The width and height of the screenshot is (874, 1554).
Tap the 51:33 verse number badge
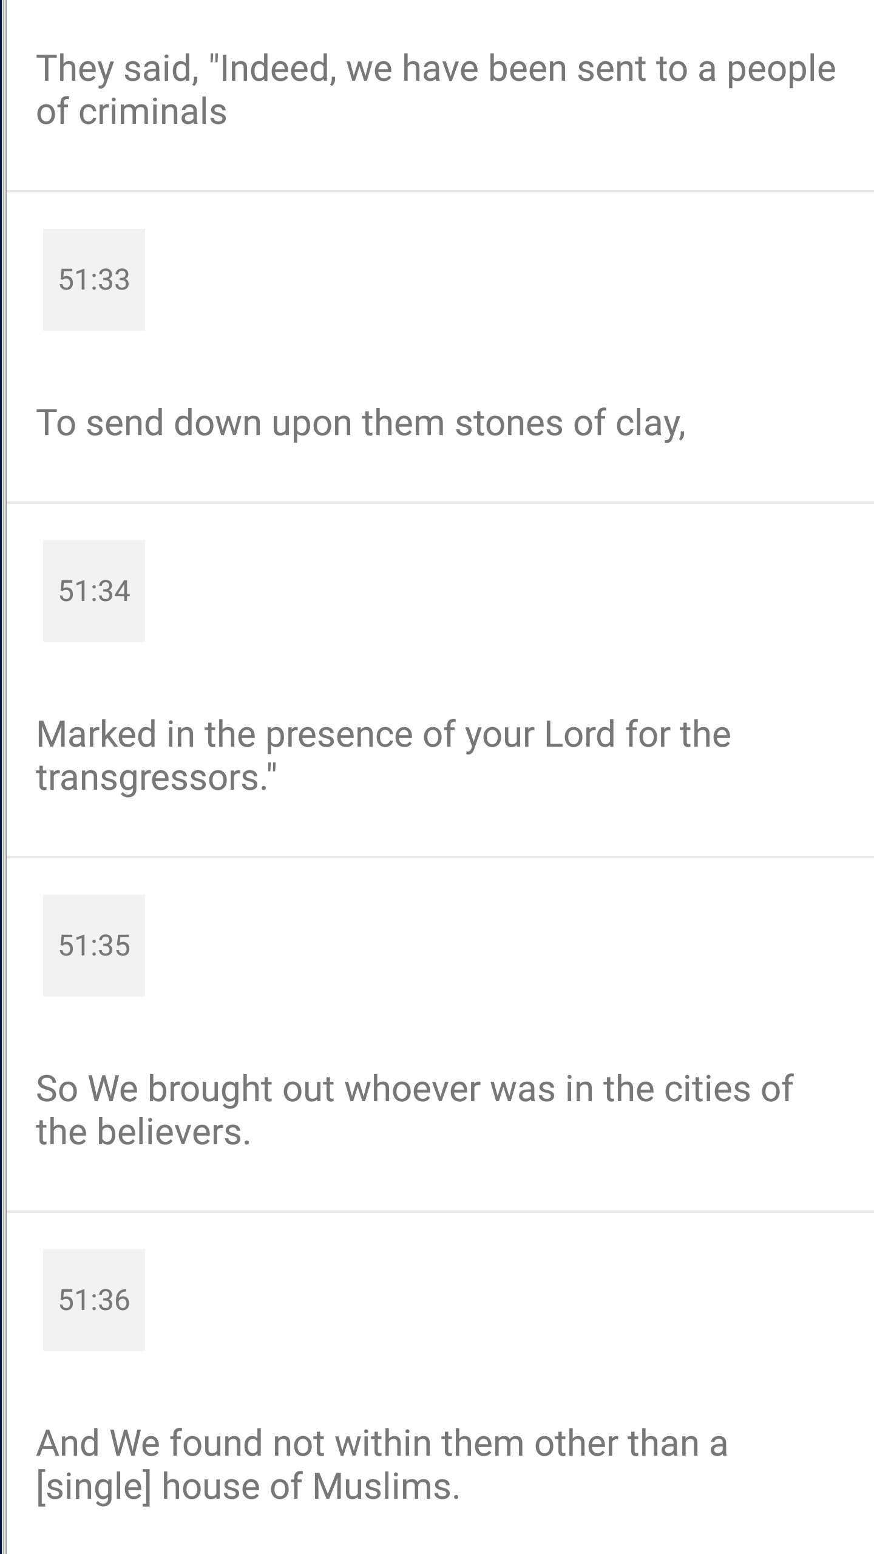[94, 280]
